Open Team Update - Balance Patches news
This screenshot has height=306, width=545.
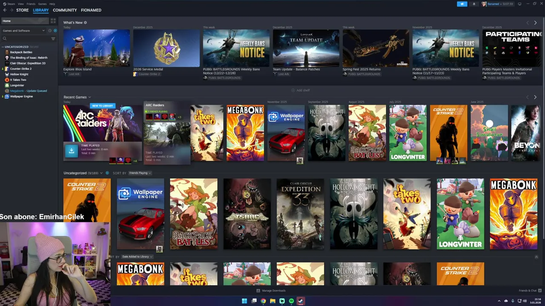[x=306, y=48]
